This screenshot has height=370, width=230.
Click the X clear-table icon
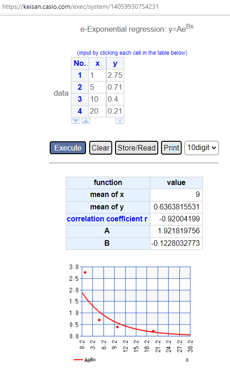point(120,121)
